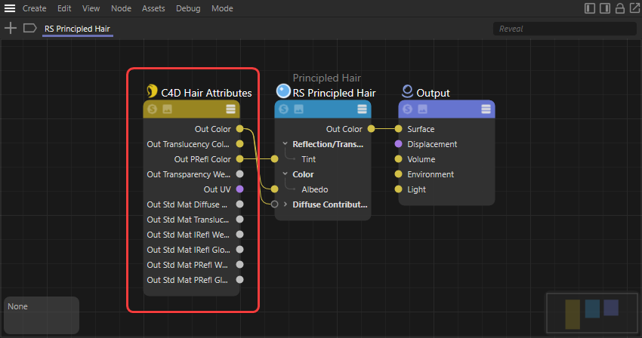The height and width of the screenshot is (338, 642).
Task: Collapse the Reflection/Transmission group
Action: click(285, 144)
